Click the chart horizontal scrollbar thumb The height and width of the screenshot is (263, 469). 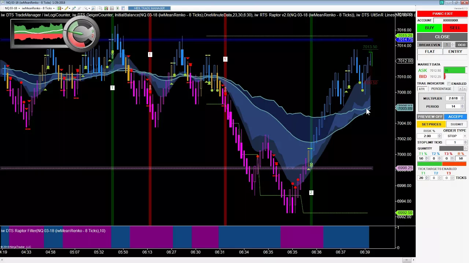coord(406,260)
